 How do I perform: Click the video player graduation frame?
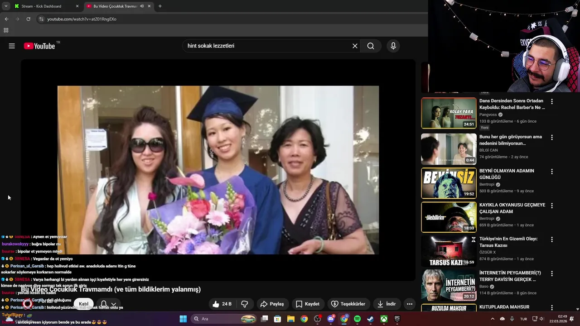tap(218, 170)
